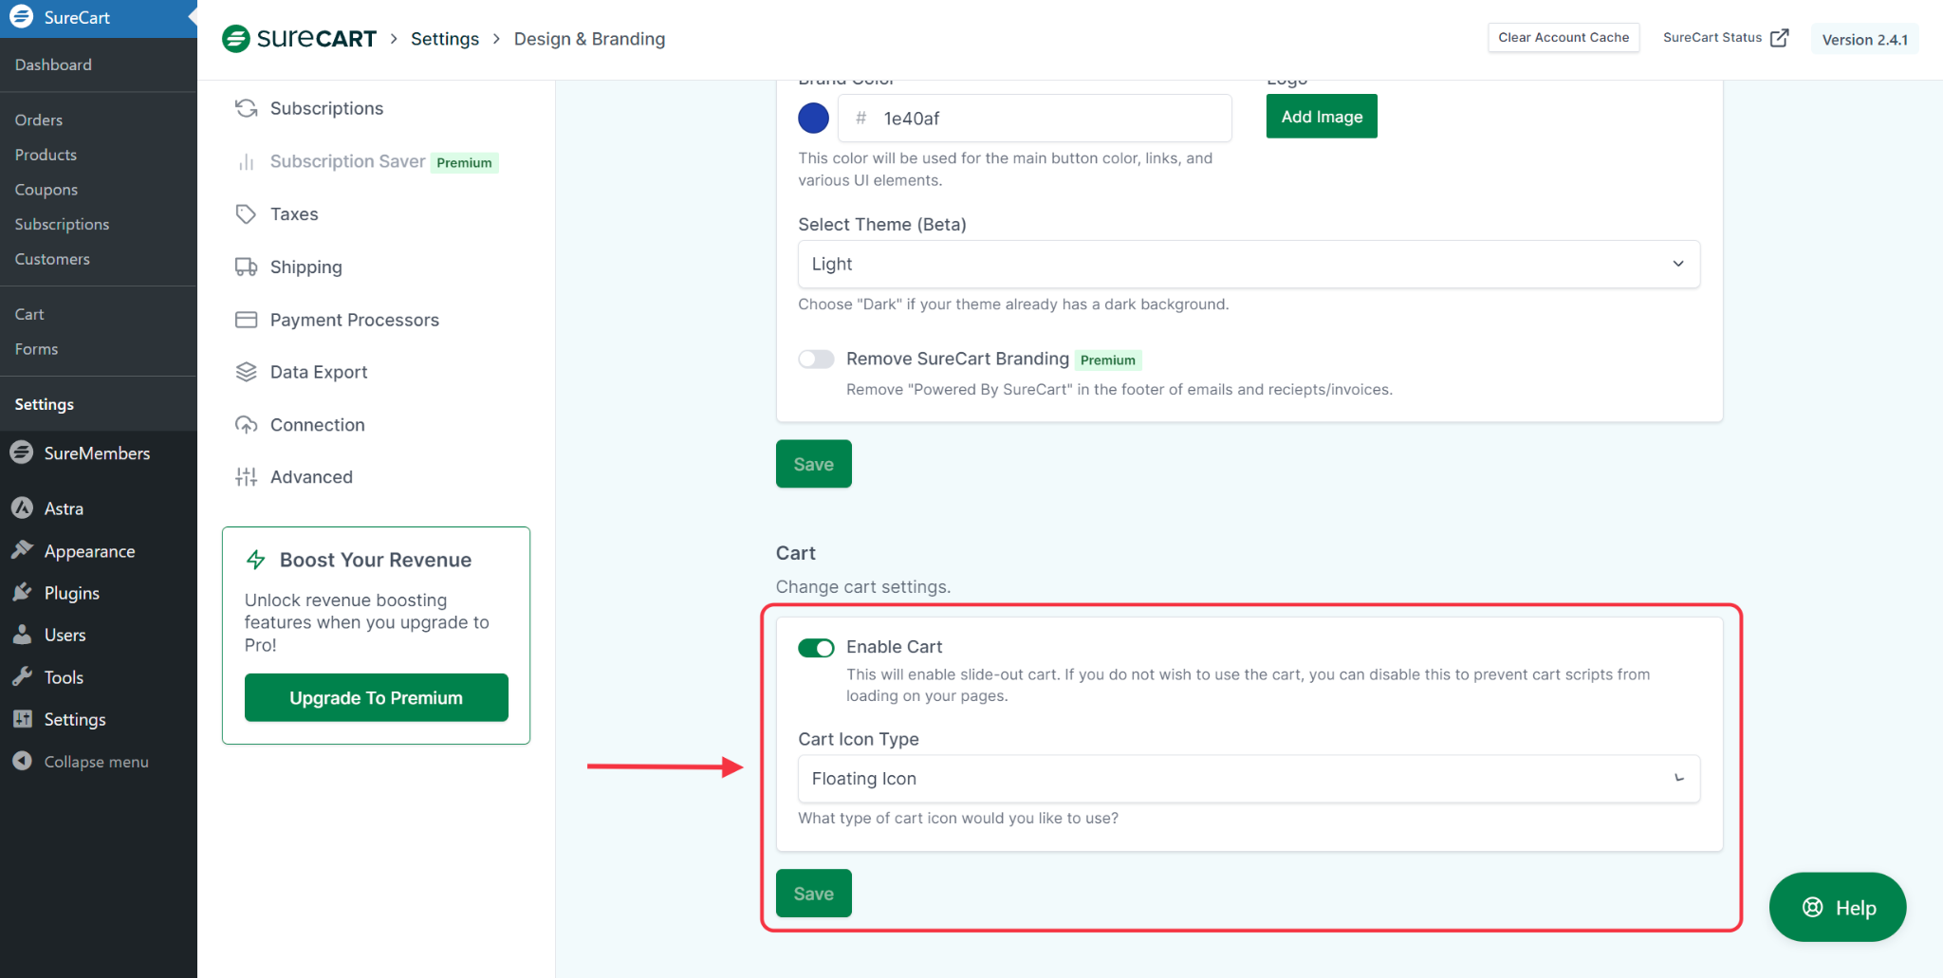Click the Add Image logo button
The height and width of the screenshot is (978, 1943).
click(x=1321, y=117)
